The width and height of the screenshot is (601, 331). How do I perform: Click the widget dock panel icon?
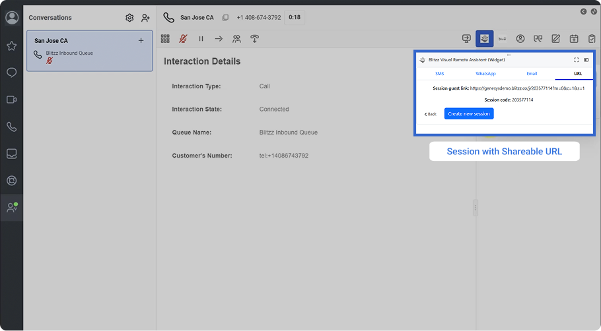pyautogui.click(x=586, y=60)
